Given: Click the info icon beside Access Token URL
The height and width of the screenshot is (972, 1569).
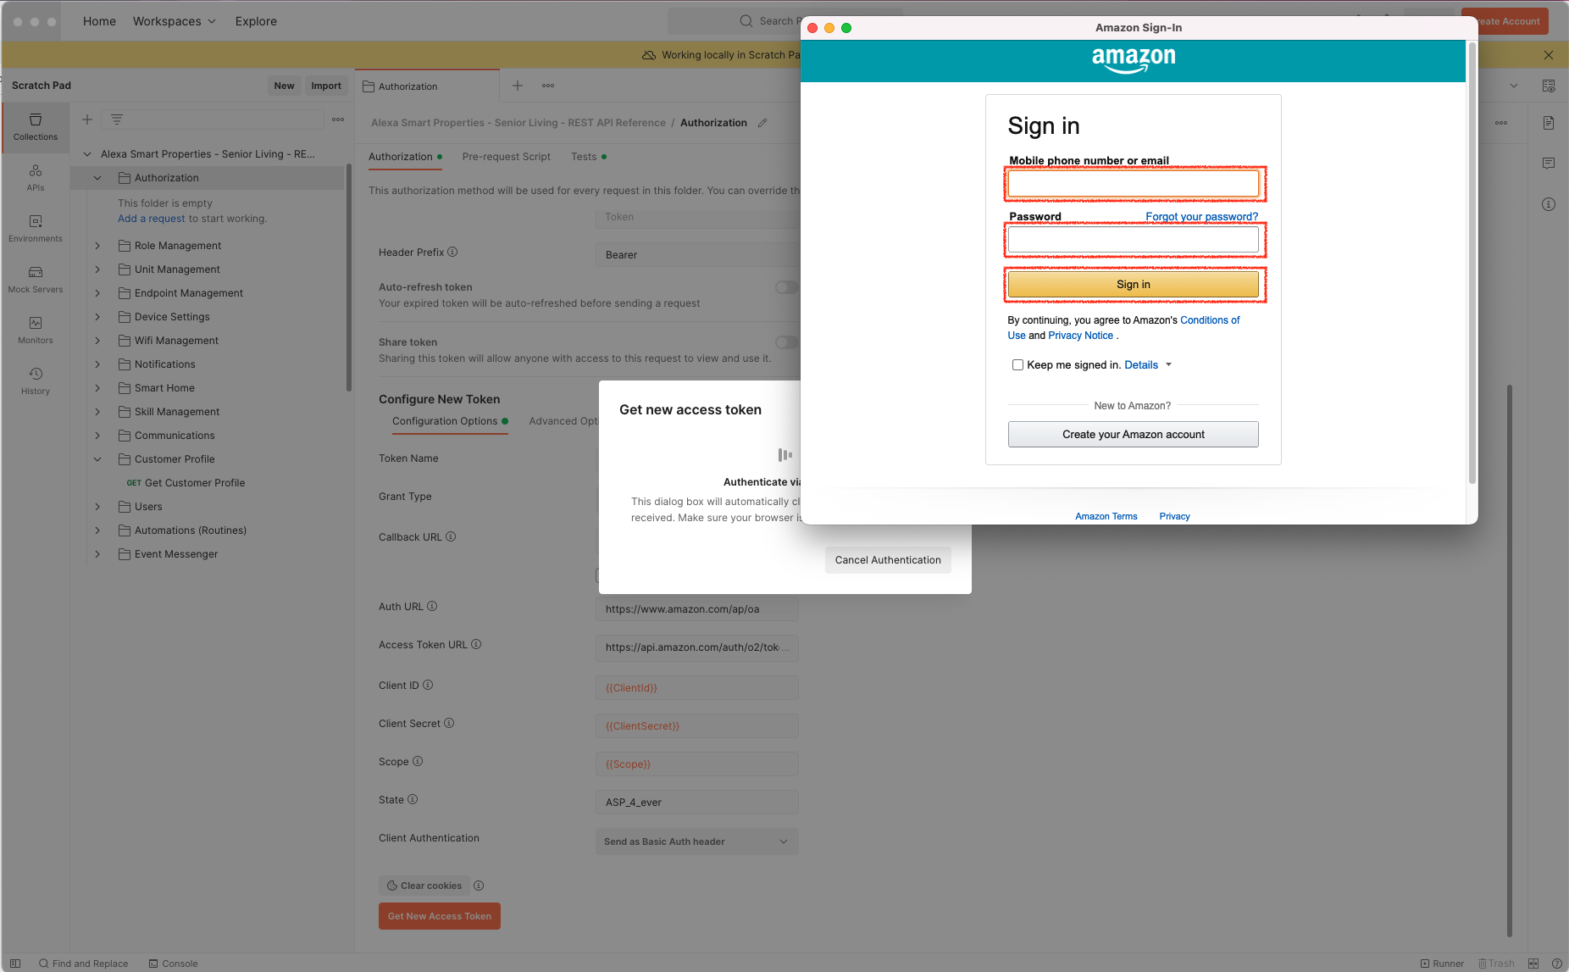Looking at the screenshot, I should 476,644.
